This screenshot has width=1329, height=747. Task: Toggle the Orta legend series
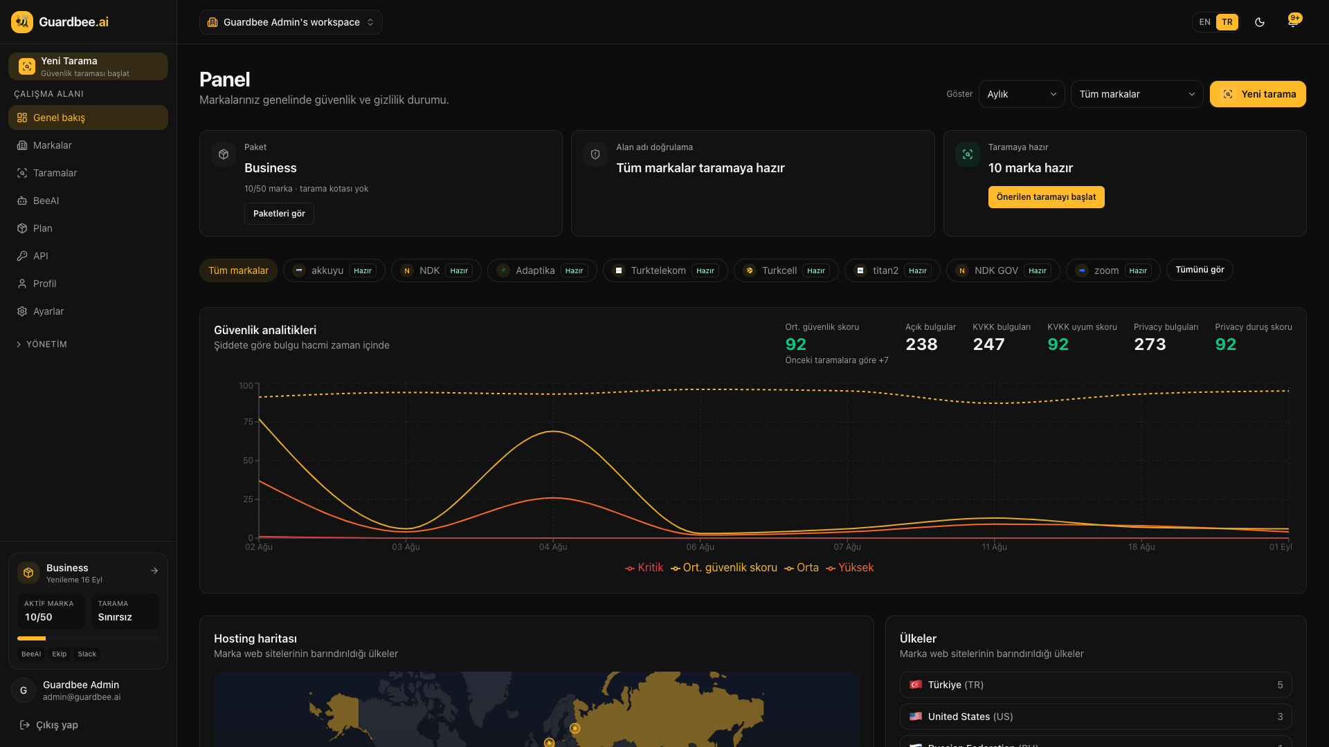pos(801,568)
